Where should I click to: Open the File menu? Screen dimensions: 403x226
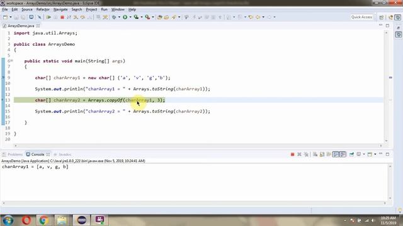click(x=5, y=9)
